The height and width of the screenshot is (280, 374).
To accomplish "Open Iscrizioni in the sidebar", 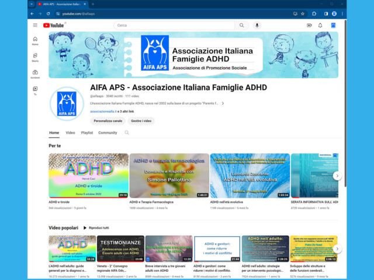I will pyautogui.click(x=35, y=74).
